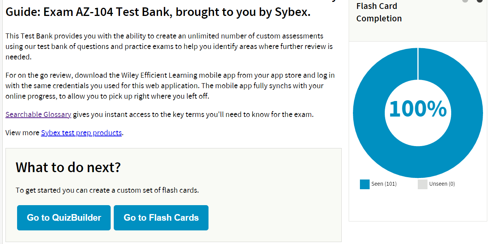Click the "To get started" instruction text
Image resolution: width=490 pixels, height=244 pixels.
(x=107, y=190)
